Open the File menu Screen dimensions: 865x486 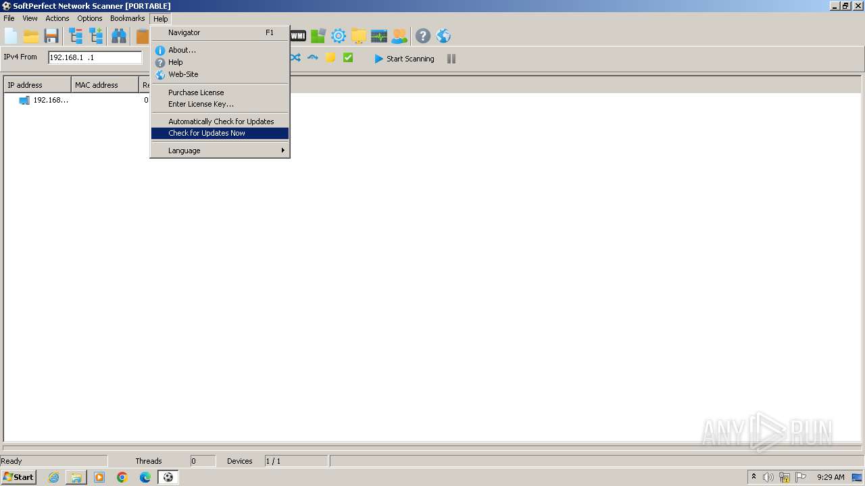click(9, 18)
